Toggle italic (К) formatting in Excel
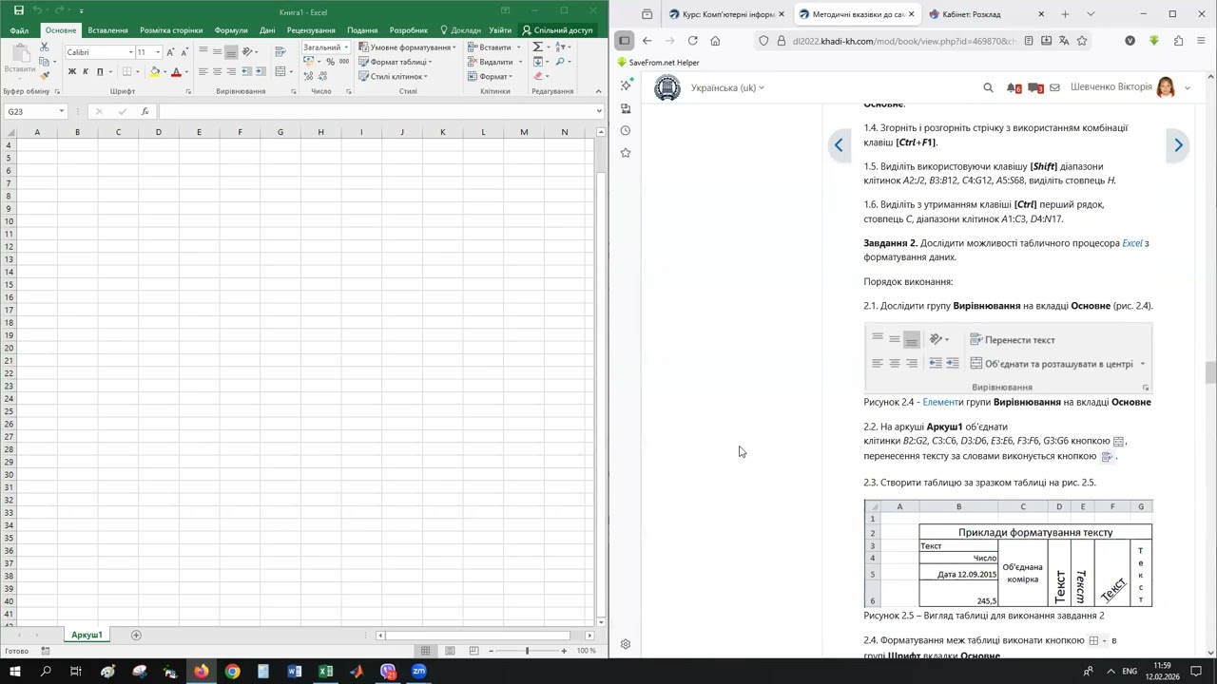 [x=86, y=72]
